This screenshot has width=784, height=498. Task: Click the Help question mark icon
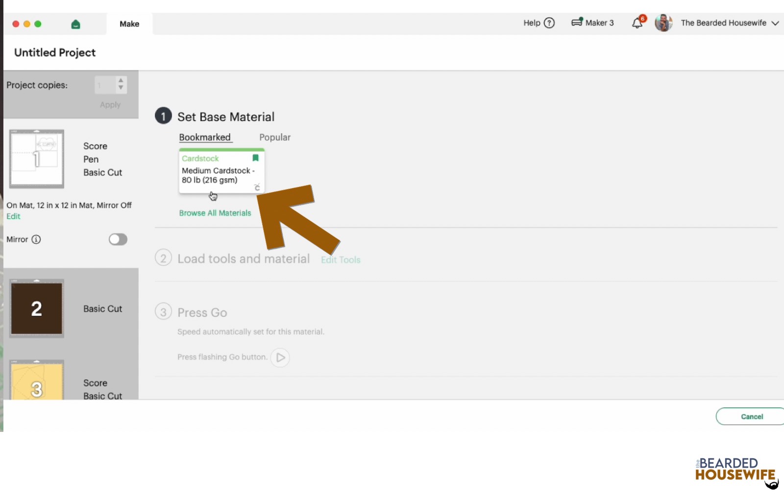click(549, 23)
